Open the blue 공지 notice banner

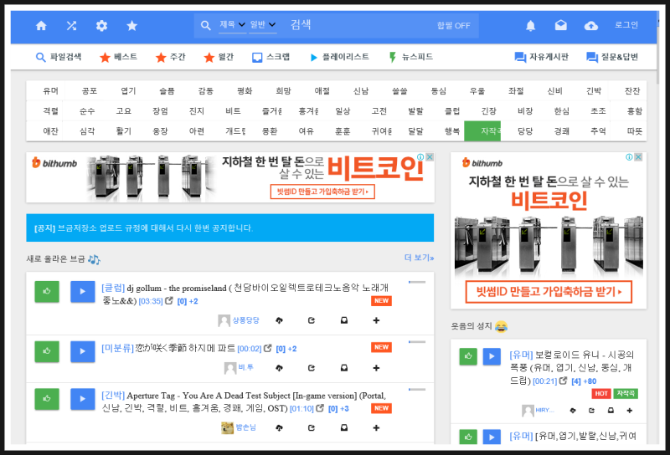coord(229,228)
